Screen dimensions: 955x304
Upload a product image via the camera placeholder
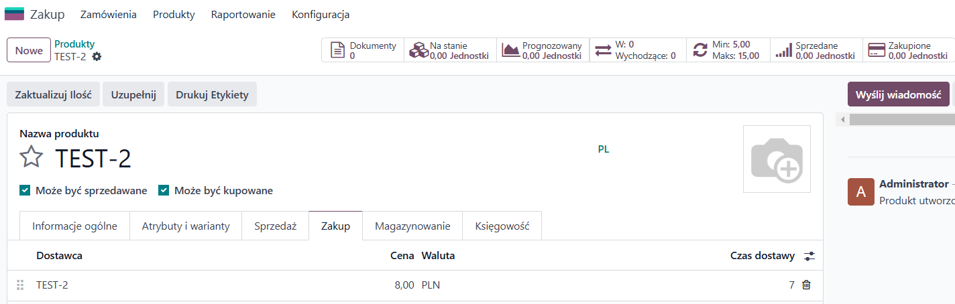tap(777, 159)
